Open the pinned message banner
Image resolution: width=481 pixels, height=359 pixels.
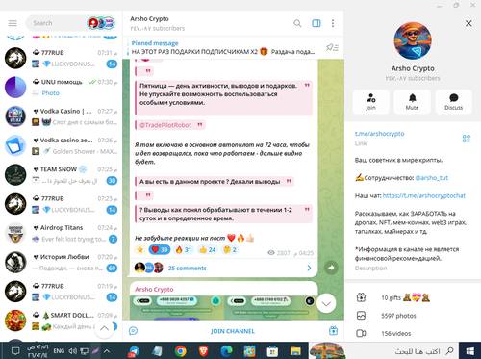(x=223, y=47)
